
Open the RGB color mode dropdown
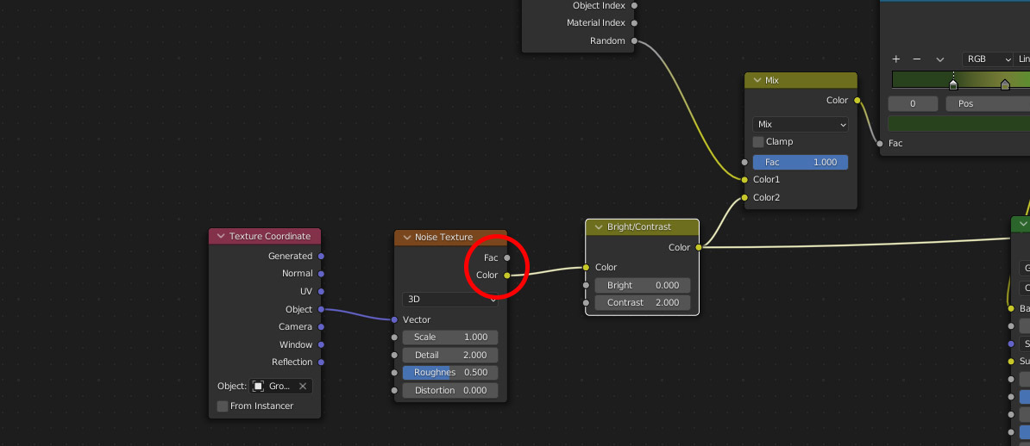(x=989, y=59)
